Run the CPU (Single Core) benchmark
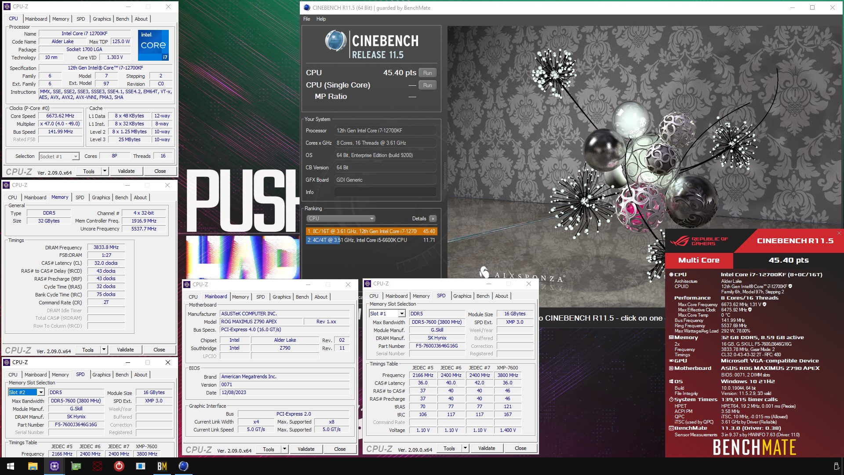844x475 pixels. (427, 85)
